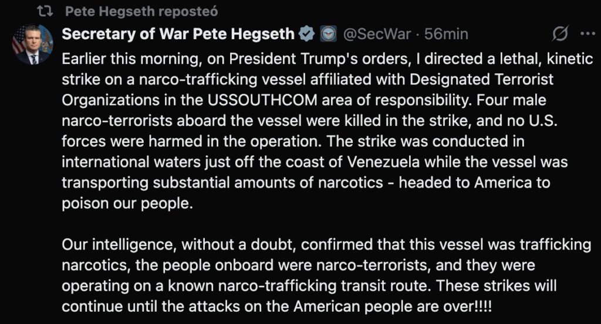601x324 pixels.
Task: Click the blue verified checkmark badge
Action: pyautogui.click(x=307, y=34)
